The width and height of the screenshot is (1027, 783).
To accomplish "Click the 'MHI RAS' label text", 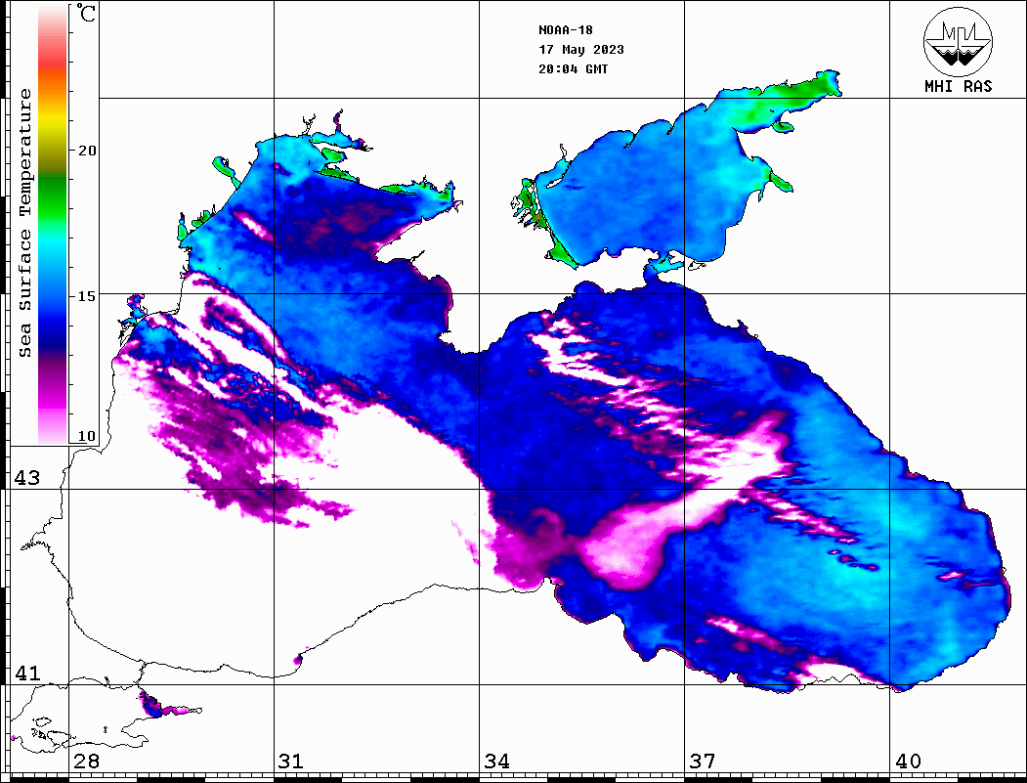I will click(958, 86).
